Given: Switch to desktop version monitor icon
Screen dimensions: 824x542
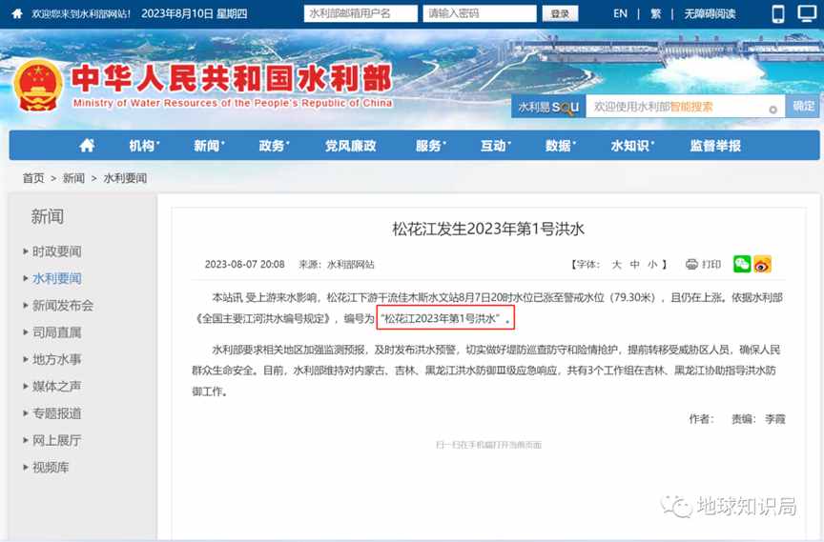Looking at the screenshot, I should pos(806,13).
